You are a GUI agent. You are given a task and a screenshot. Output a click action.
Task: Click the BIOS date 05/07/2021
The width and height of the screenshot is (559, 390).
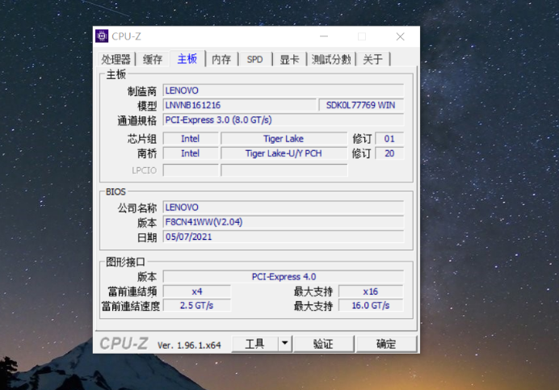(284, 237)
